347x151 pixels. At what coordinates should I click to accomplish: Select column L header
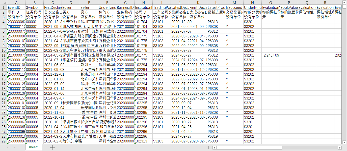click(216, 3)
